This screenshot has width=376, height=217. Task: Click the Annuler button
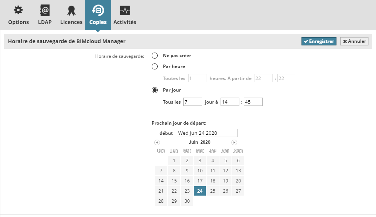point(354,41)
